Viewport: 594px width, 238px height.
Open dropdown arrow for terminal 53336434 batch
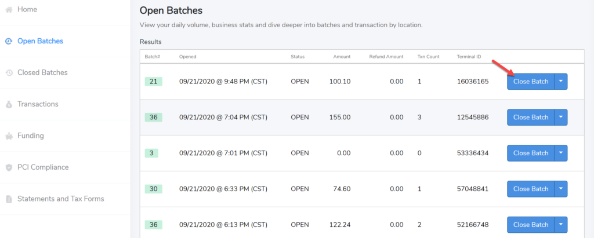coord(561,153)
